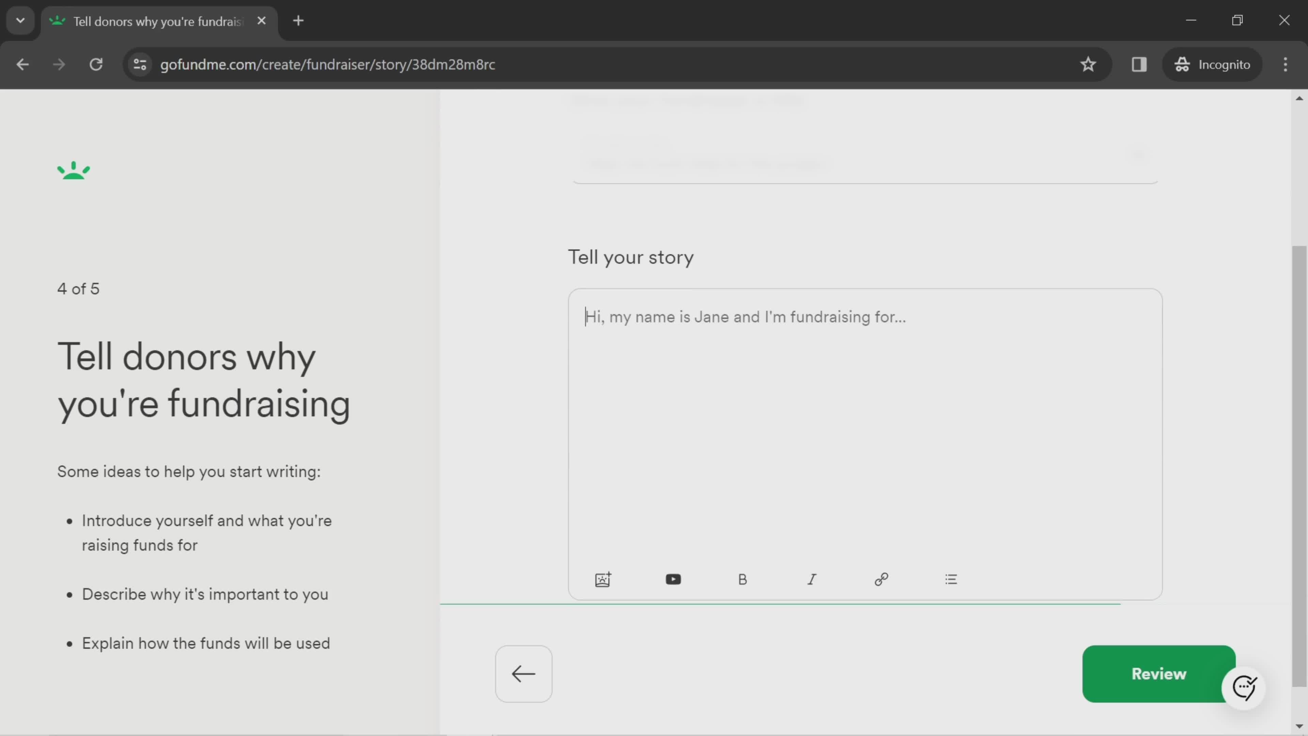The image size is (1308, 736).
Task: Click the 'Tell your story' heading
Action: click(x=630, y=257)
